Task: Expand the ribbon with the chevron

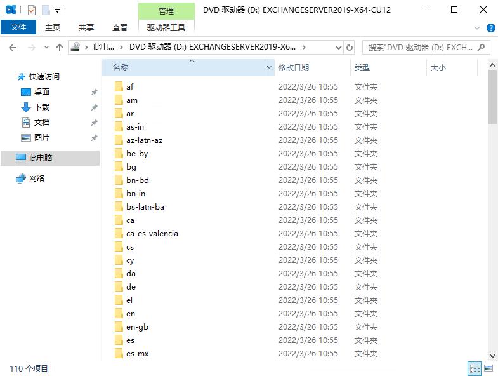Action: [x=476, y=28]
